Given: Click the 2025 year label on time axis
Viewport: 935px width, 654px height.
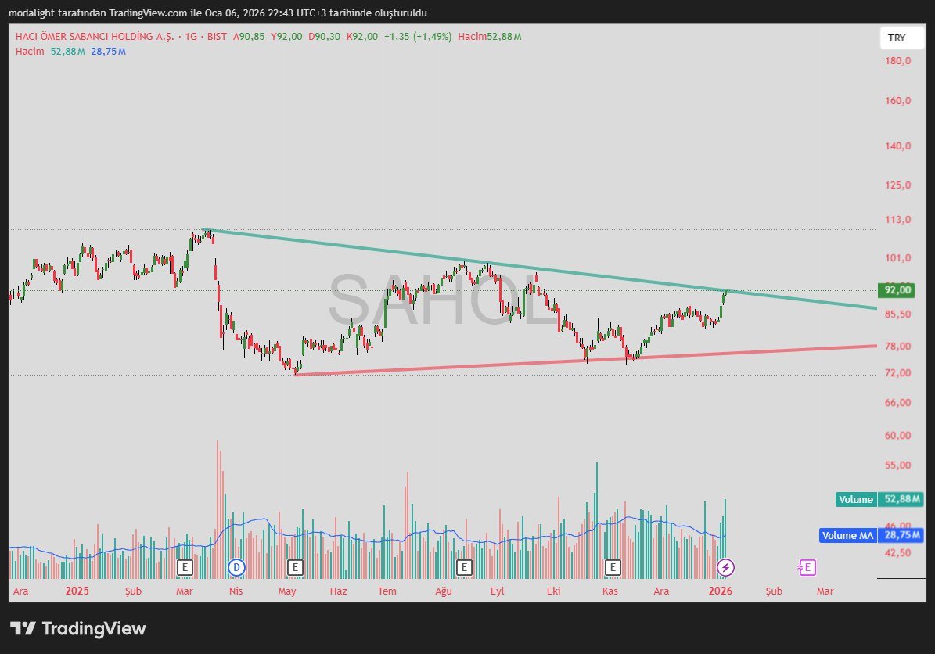Looking at the screenshot, I should tap(77, 591).
